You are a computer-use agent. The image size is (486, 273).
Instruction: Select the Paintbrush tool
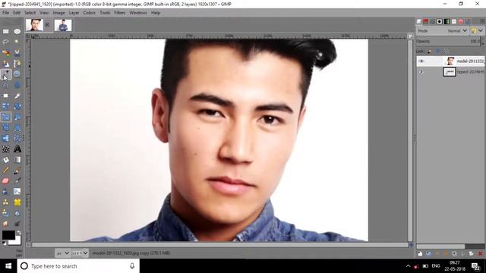pyautogui.click(x=17, y=170)
